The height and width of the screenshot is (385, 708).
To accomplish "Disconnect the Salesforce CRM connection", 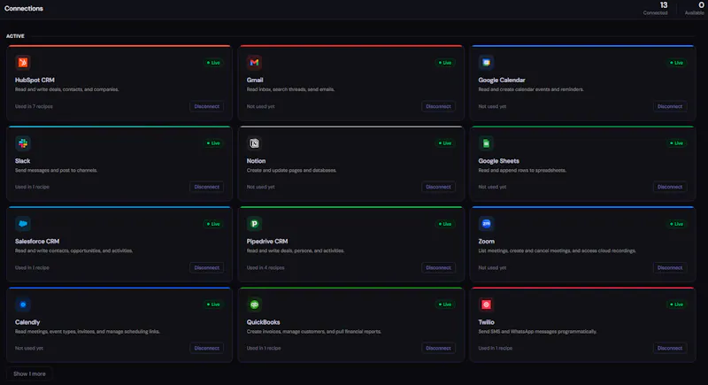I will [x=207, y=267].
